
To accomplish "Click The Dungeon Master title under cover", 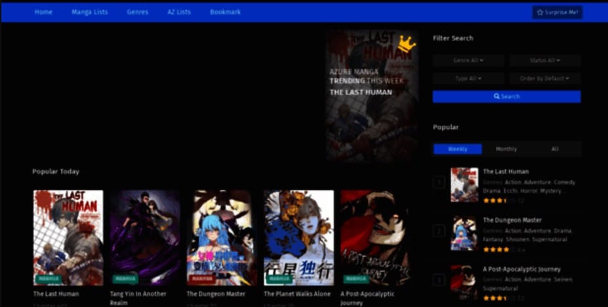I will 216,294.
